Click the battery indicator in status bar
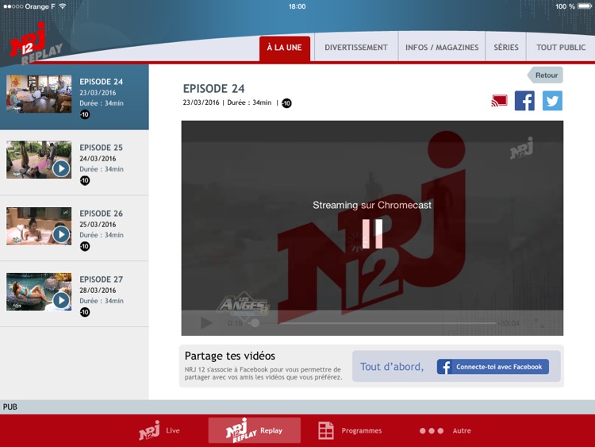The image size is (595, 447). (x=585, y=6)
